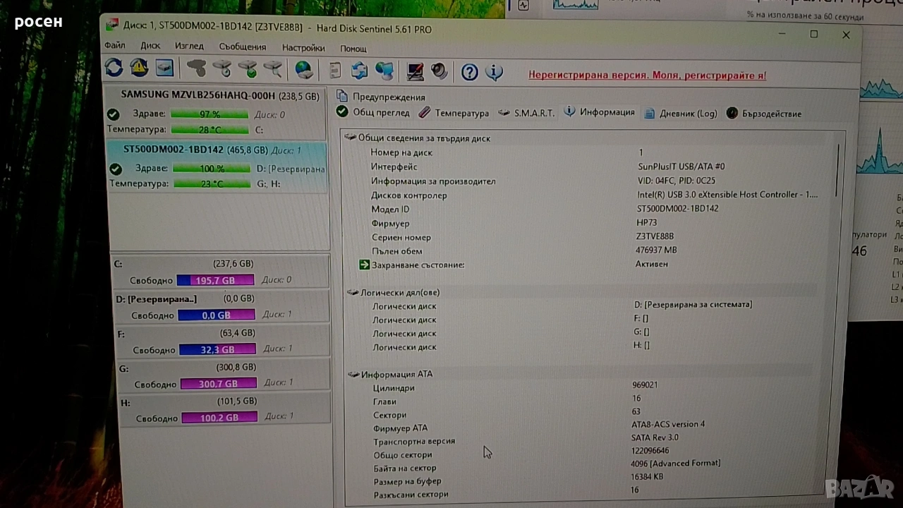The image size is (903, 508).
Task: Click the blue question mark help icon
Action: pos(470,72)
